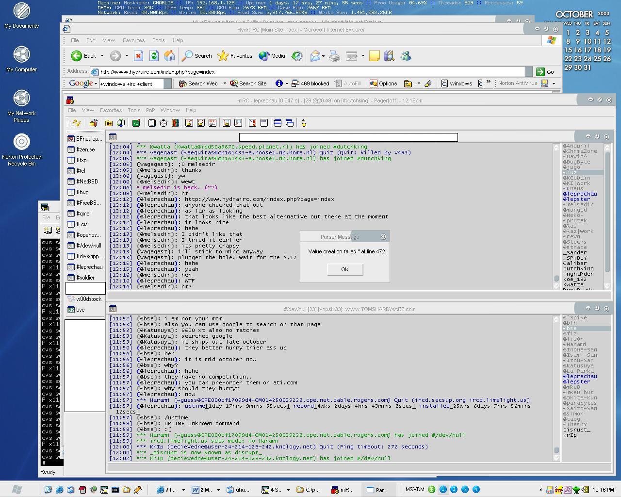621x497 pixels.
Task: Open mIRC scripts editor /a icon
Action: 136,123
